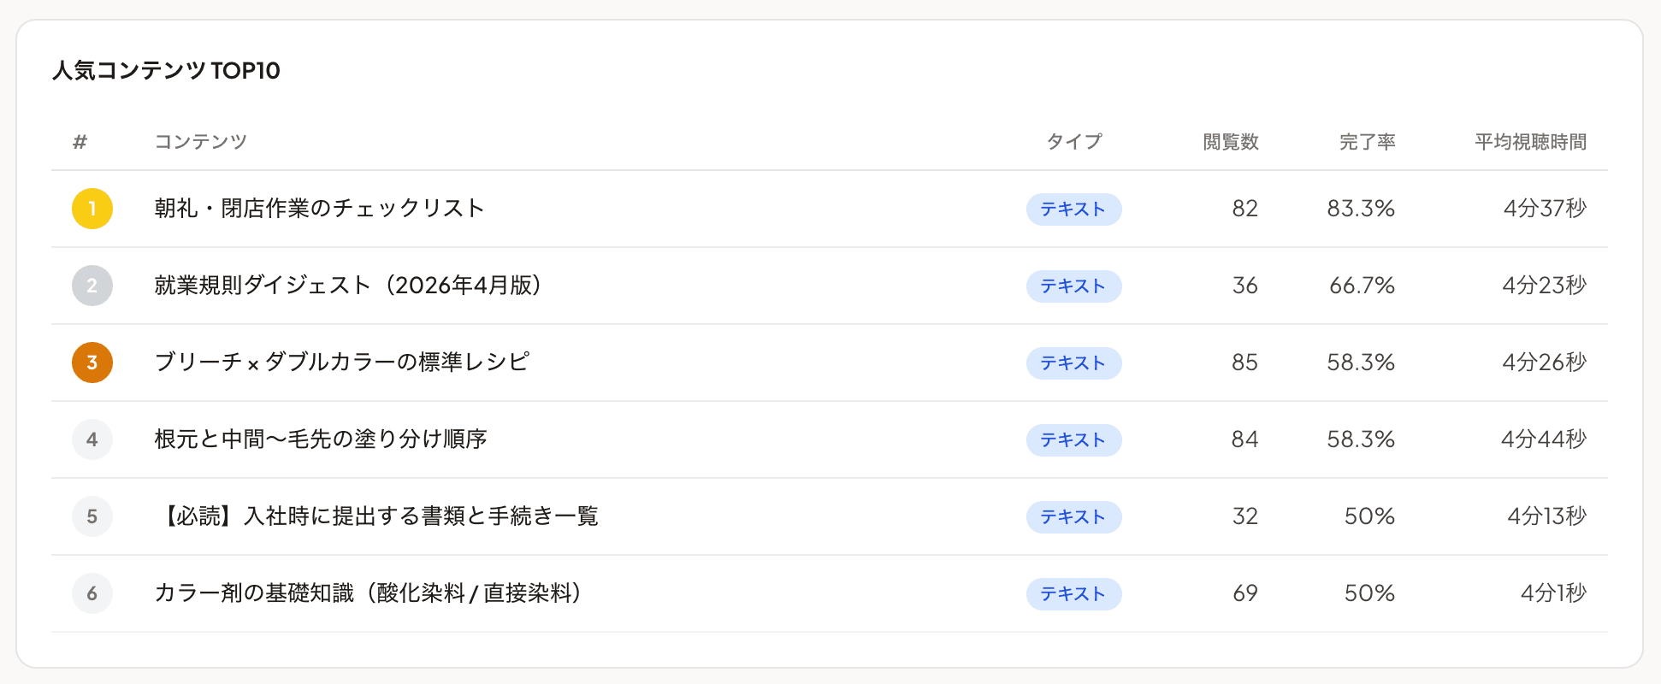
Task: Open 朝礼・閉店作業のチェックリスト content
Action: [321, 207]
